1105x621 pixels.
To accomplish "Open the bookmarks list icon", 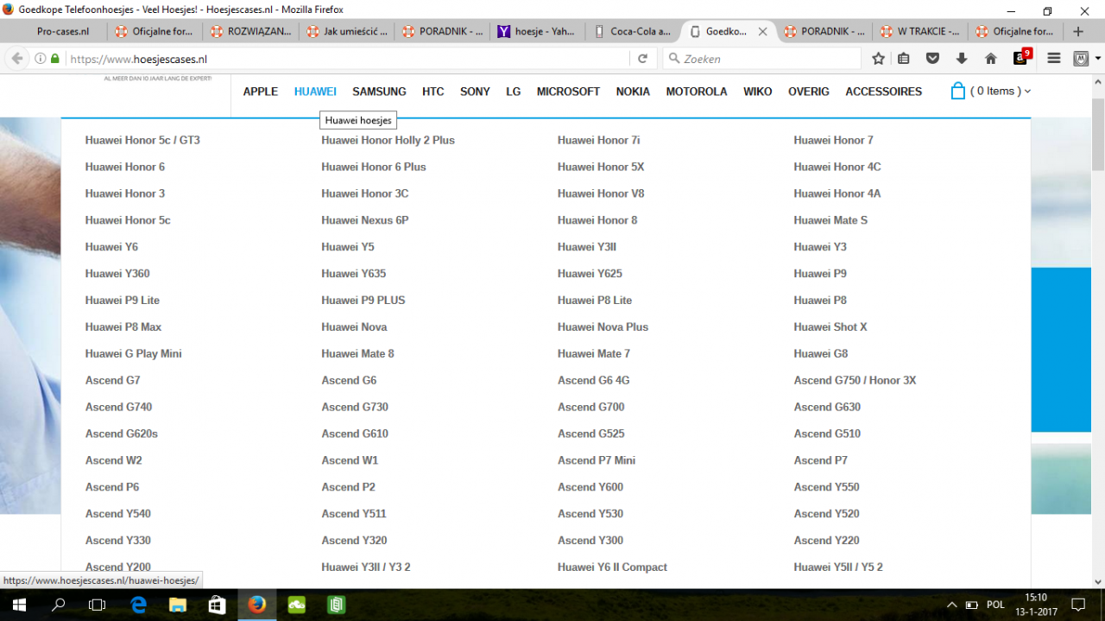I will pos(904,59).
